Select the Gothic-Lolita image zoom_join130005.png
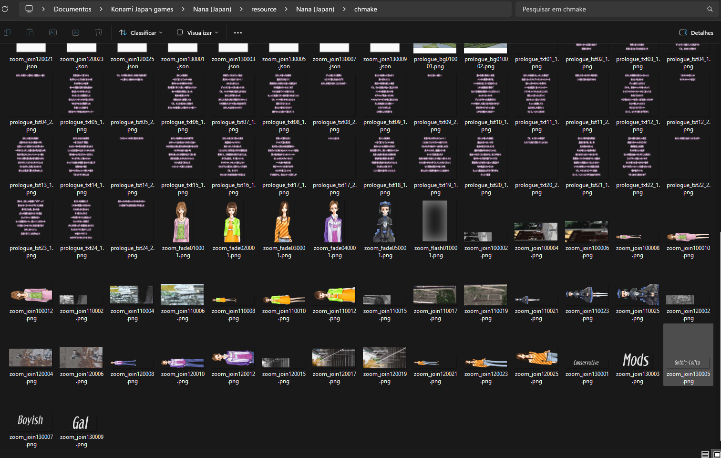The height and width of the screenshot is (458, 721). [x=687, y=363]
